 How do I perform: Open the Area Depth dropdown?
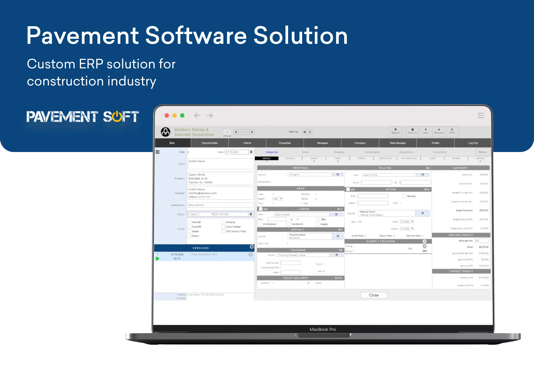tap(277, 199)
